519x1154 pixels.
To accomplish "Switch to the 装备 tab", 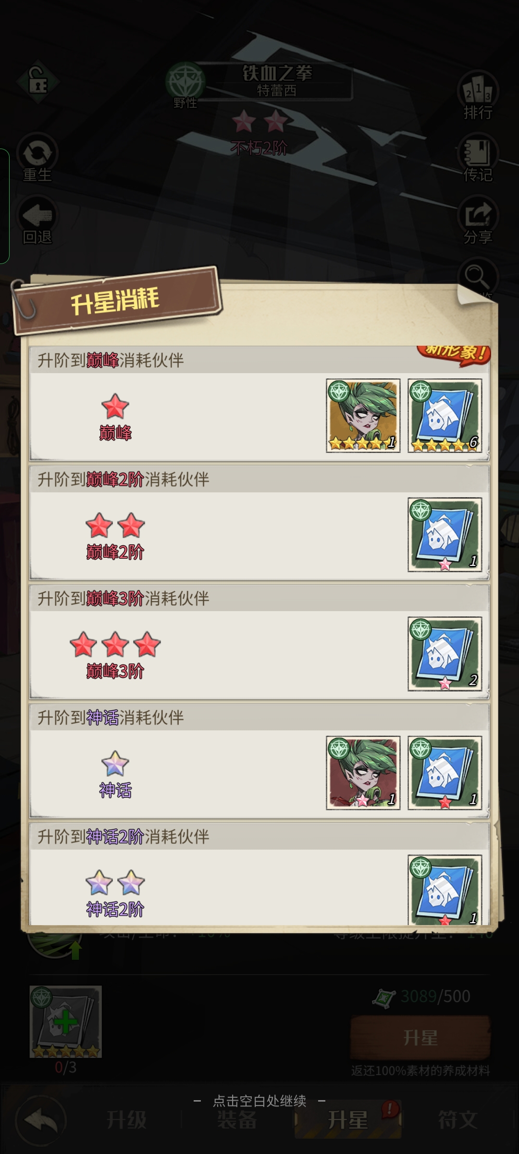I will tap(237, 1120).
